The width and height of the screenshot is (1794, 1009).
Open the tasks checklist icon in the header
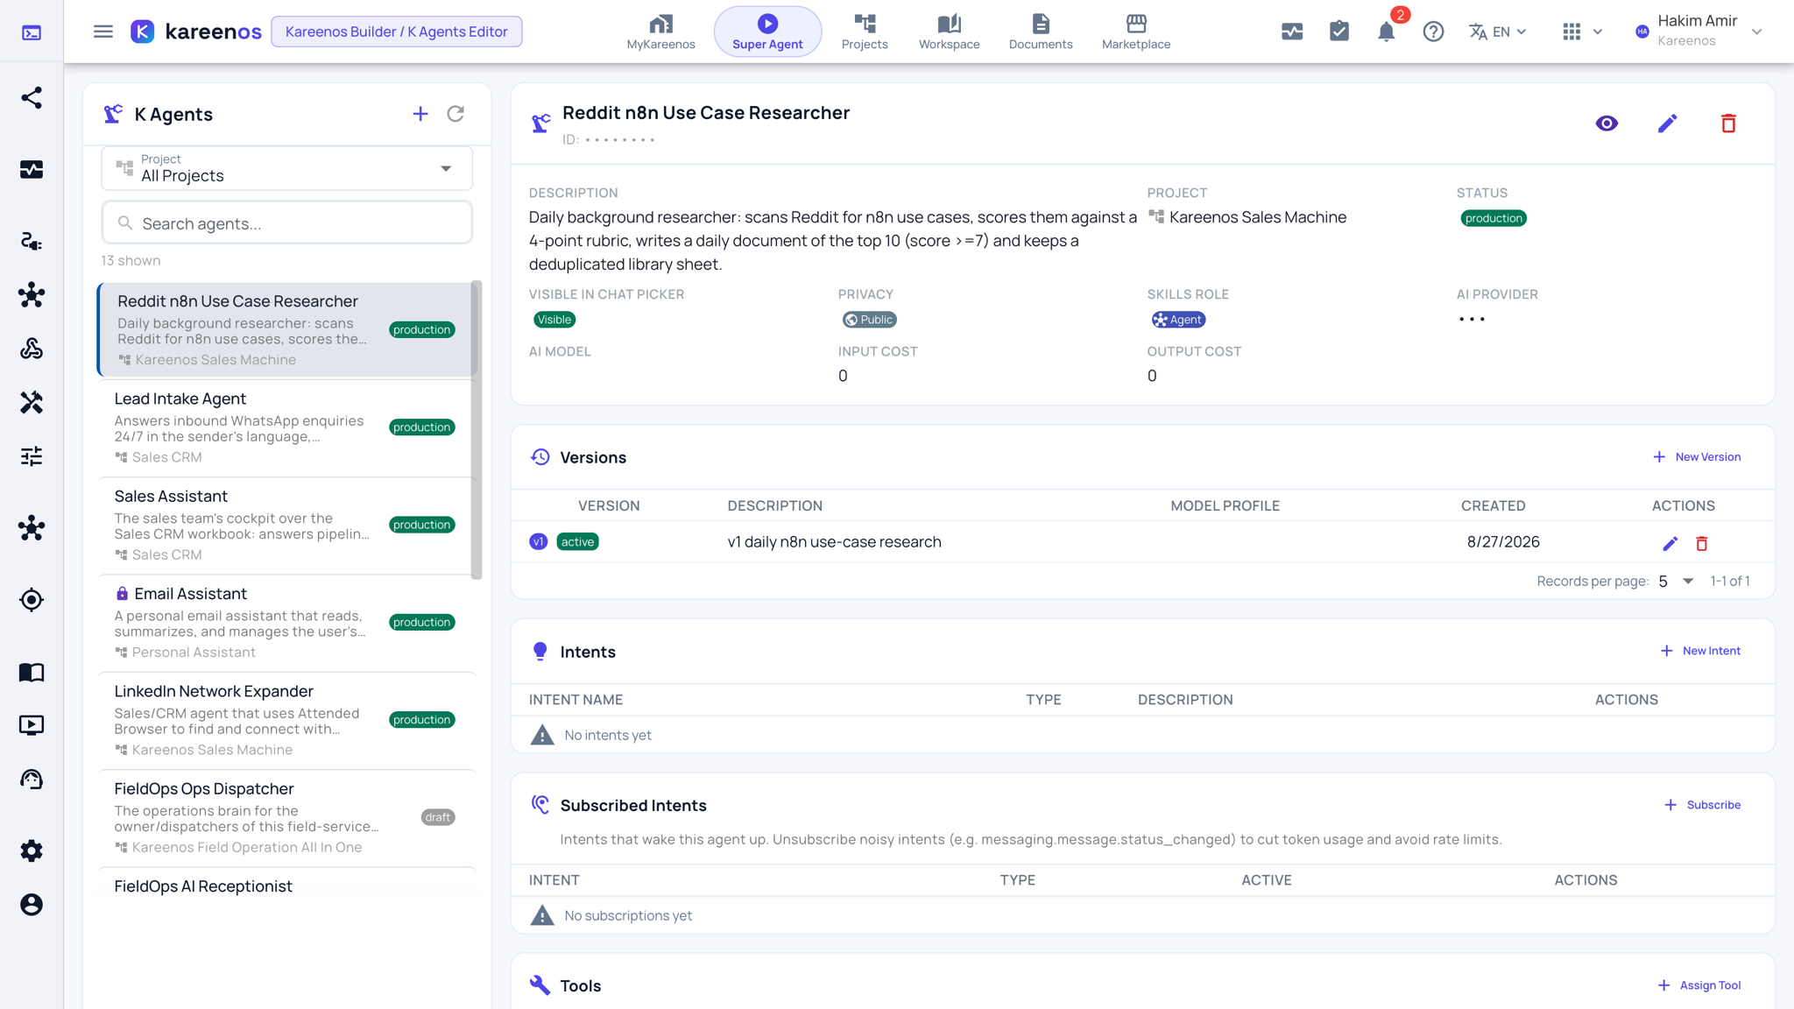tap(1339, 32)
